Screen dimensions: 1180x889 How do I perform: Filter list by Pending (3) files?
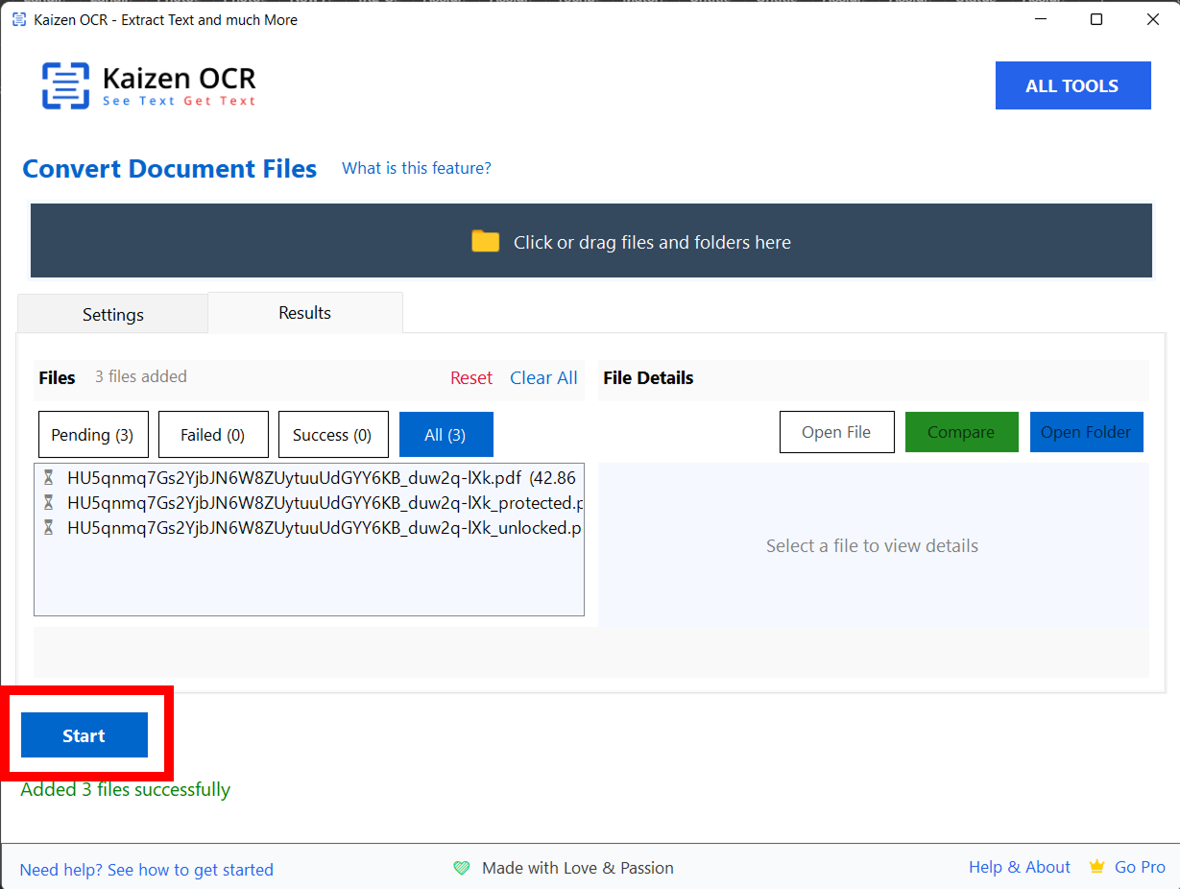pyautogui.click(x=92, y=435)
